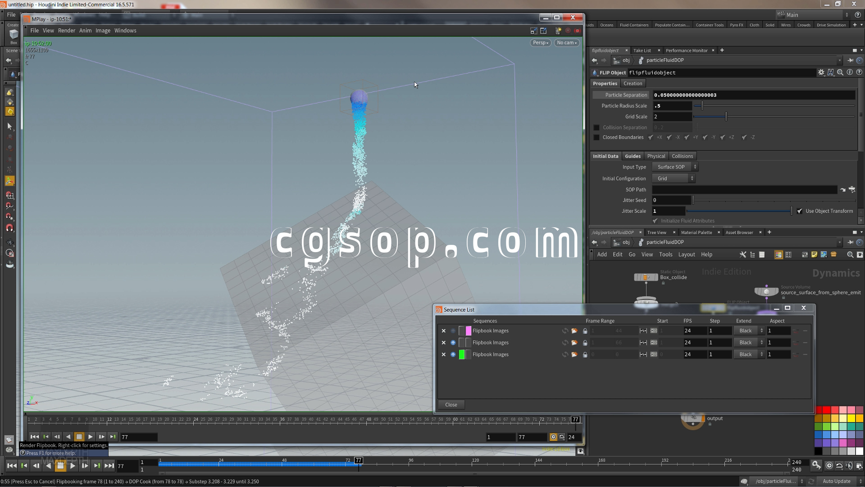Screen dimensions: 865x487
Task: Switch to the Collisions tab
Action: (x=682, y=156)
